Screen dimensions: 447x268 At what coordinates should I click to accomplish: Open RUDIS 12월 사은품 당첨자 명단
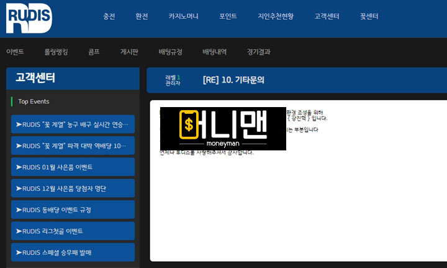73,188
